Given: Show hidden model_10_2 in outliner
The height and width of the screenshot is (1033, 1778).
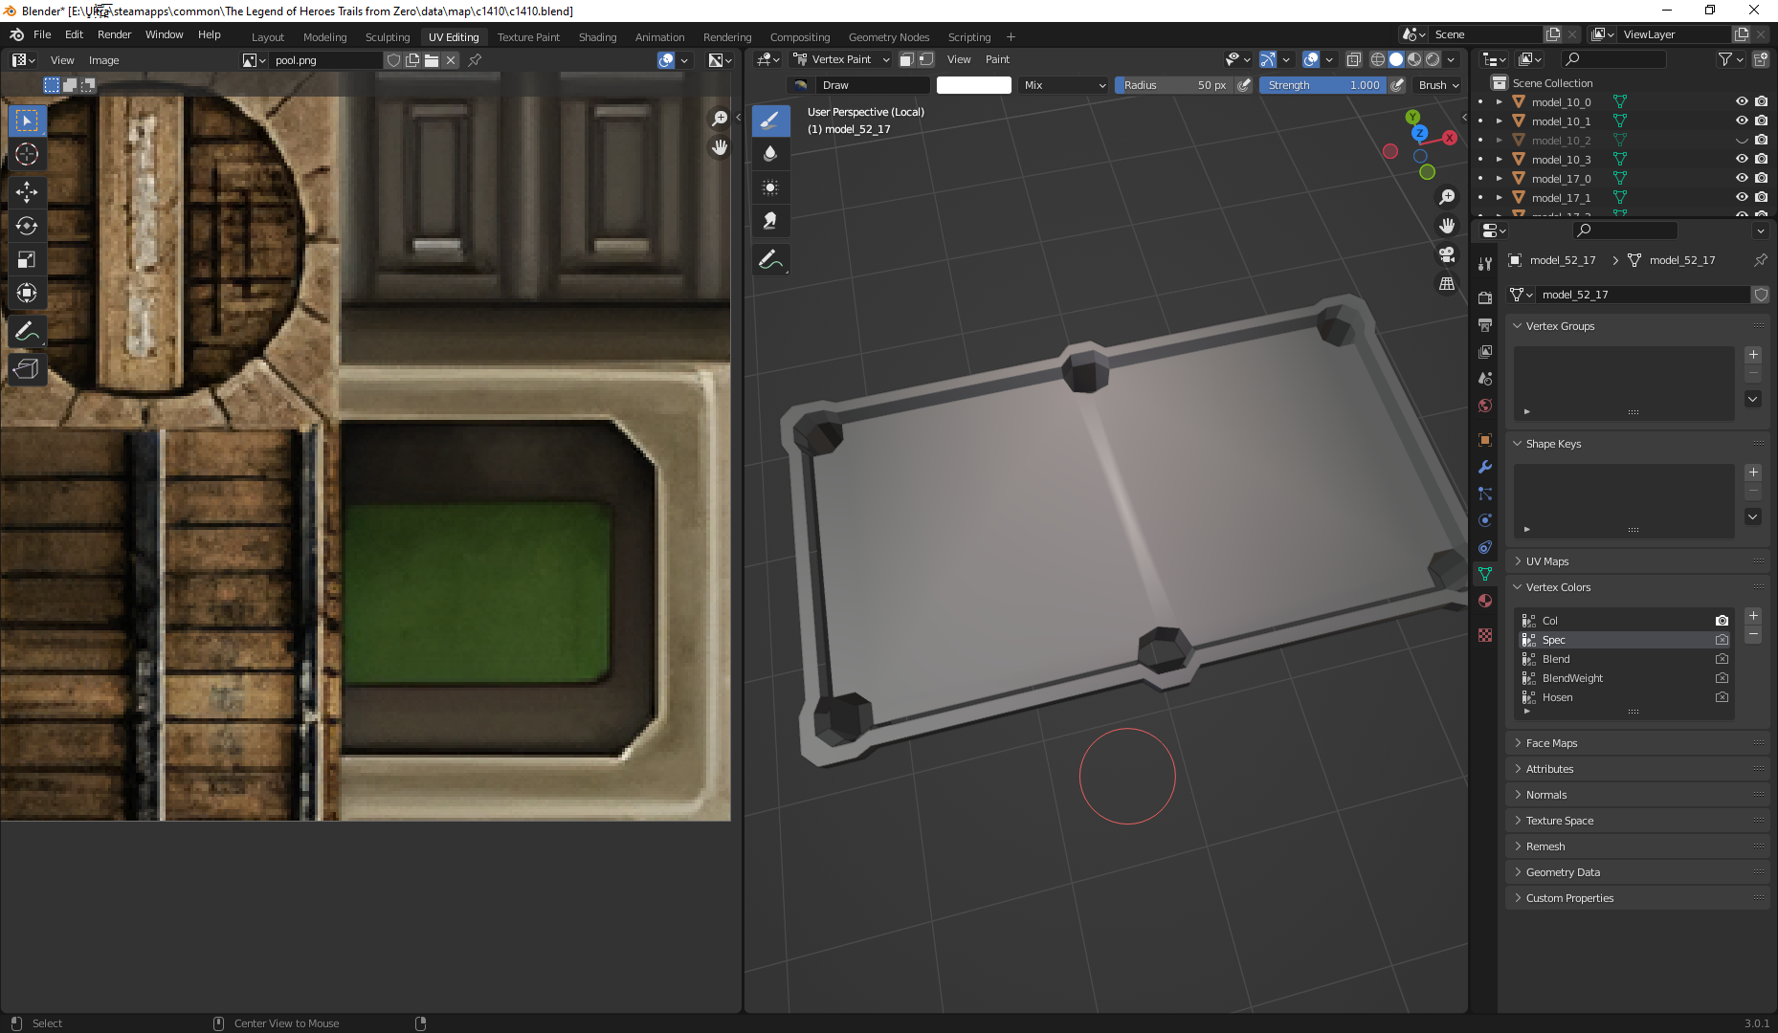Looking at the screenshot, I should pos(1742,140).
